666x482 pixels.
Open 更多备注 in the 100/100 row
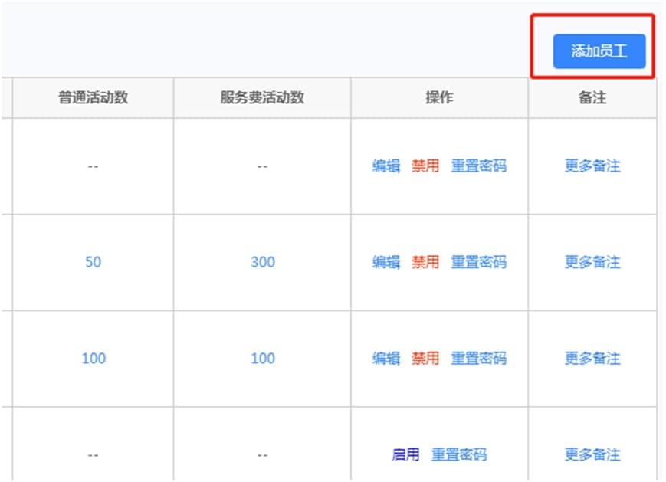(x=592, y=358)
